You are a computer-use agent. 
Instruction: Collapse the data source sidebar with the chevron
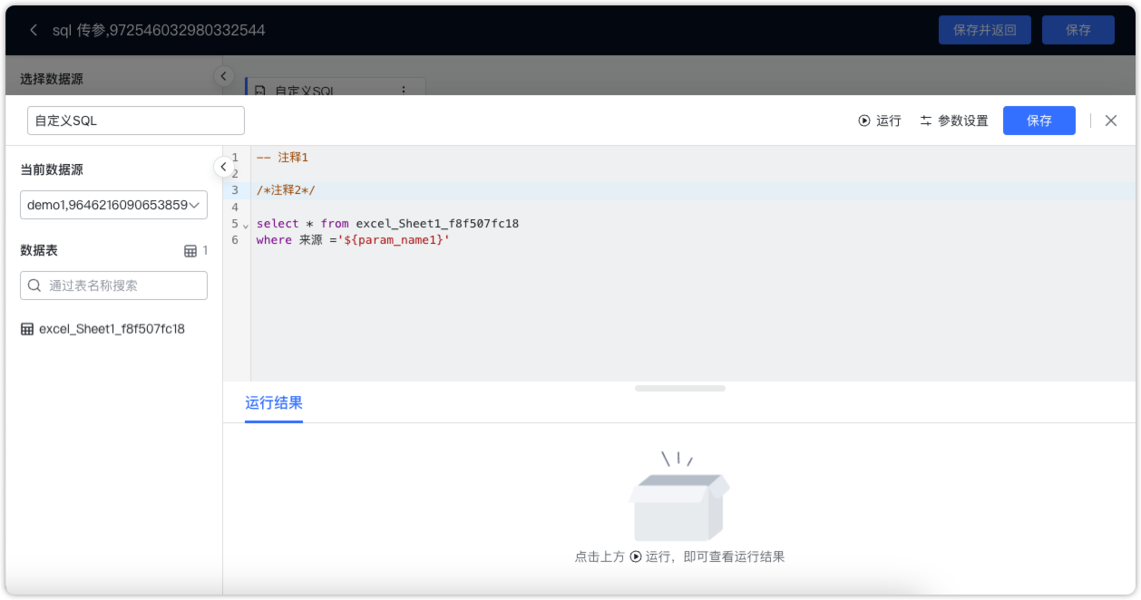224,76
